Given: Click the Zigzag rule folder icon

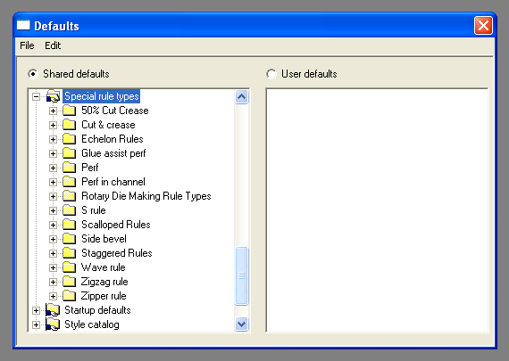Looking at the screenshot, I should (69, 282).
